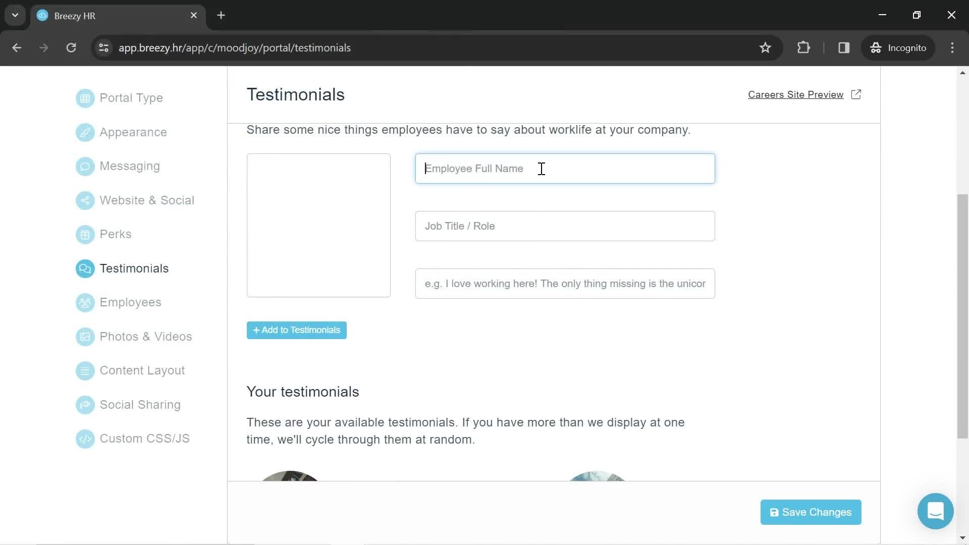This screenshot has width=969, height=545.
Task: Click the Job Title / Role input field
Action: 565,226
